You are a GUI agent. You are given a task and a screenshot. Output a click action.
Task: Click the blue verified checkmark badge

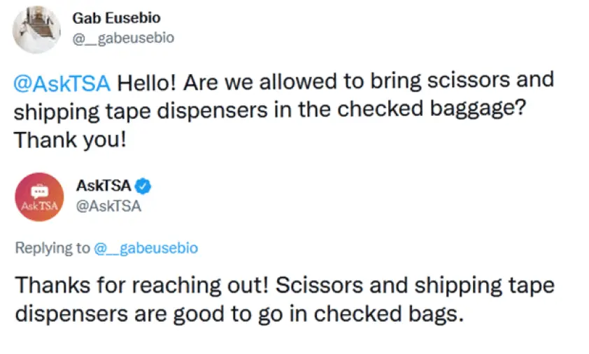coord(143,186)
